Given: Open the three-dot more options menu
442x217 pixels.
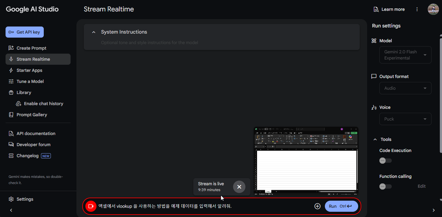Looking at the screenshot, I should [x=417, y=9].
